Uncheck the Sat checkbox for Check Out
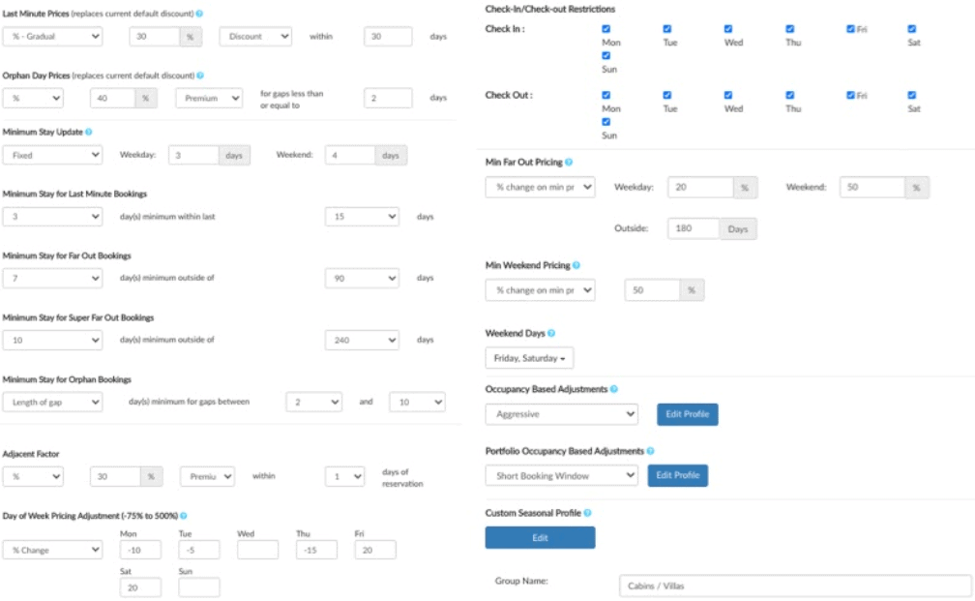The width and height of the screenshot is (975, 601). [911, 95]
